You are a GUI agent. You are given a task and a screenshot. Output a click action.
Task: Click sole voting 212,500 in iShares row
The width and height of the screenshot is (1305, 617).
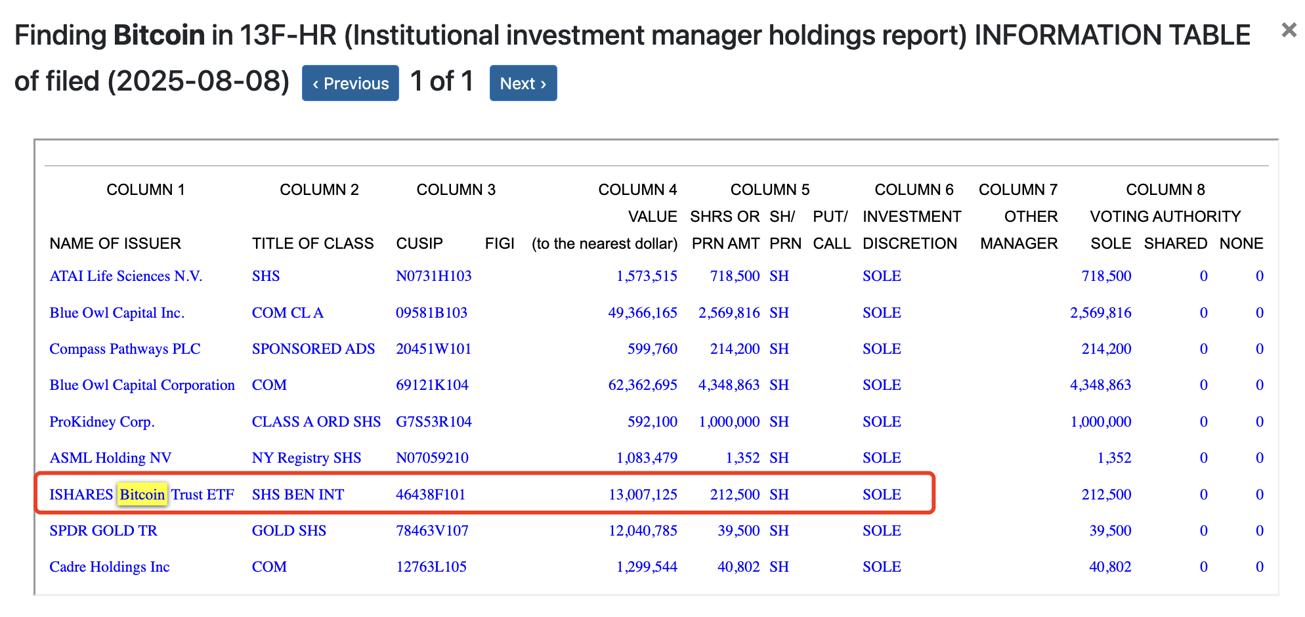pyautogui.click(x=1107, y=494)
